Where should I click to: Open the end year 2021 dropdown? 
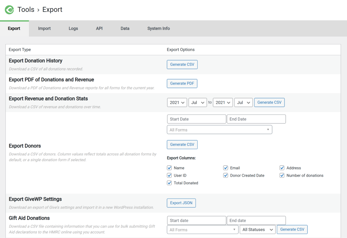point(223,103)
